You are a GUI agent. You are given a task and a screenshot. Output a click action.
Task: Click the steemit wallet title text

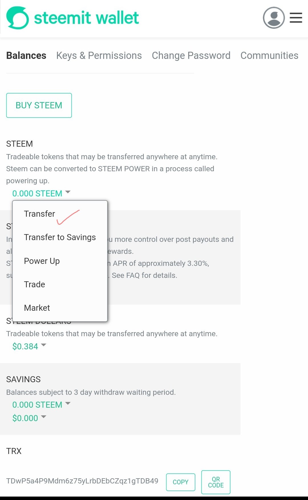point(86,18)
